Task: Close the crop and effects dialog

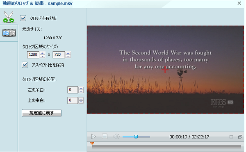Action: click(239, 3)
